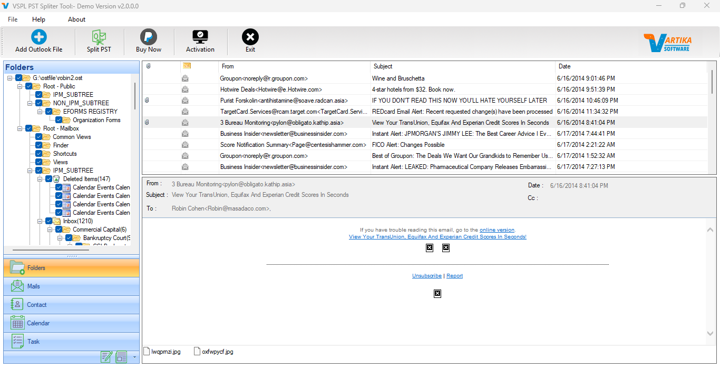Open the About menu
The image size is (720, 379).
(76, 19)
